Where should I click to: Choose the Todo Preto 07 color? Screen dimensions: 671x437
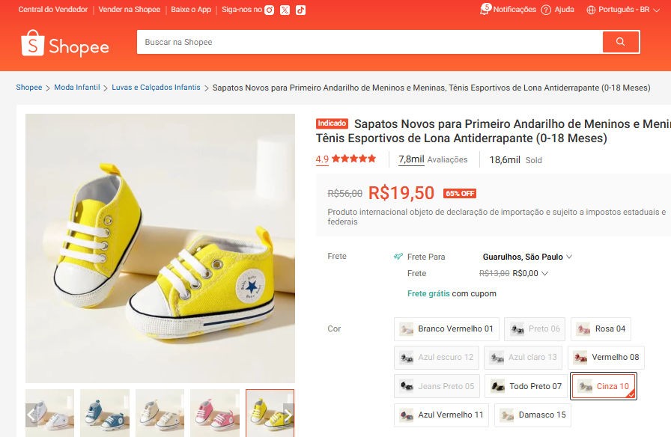[x=526, y=386]
